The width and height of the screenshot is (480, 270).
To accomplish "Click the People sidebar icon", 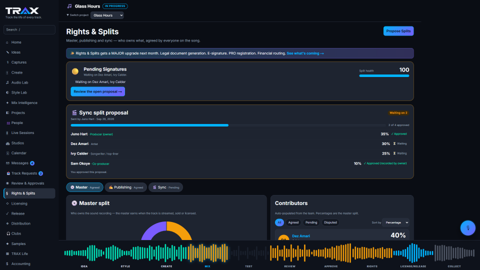I will click(8, 123).
